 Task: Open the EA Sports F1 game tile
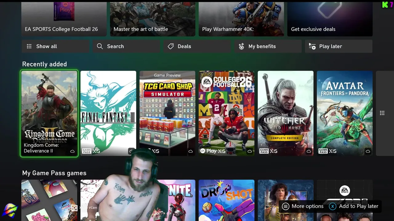point(345,200)
